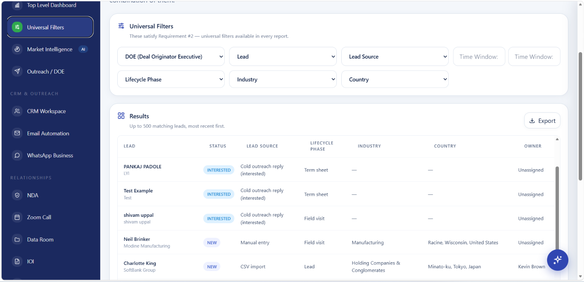Click the LIFECYCLE PHASE column header
This screenshot has height=282, width=584.
(322, 146)
